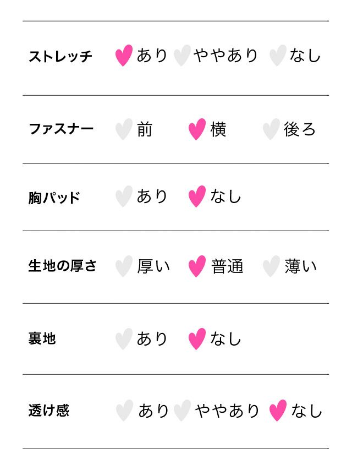The image size is (352, 470).
Task: Click the pink heart for 胸パッド なし
Action: 197,196
